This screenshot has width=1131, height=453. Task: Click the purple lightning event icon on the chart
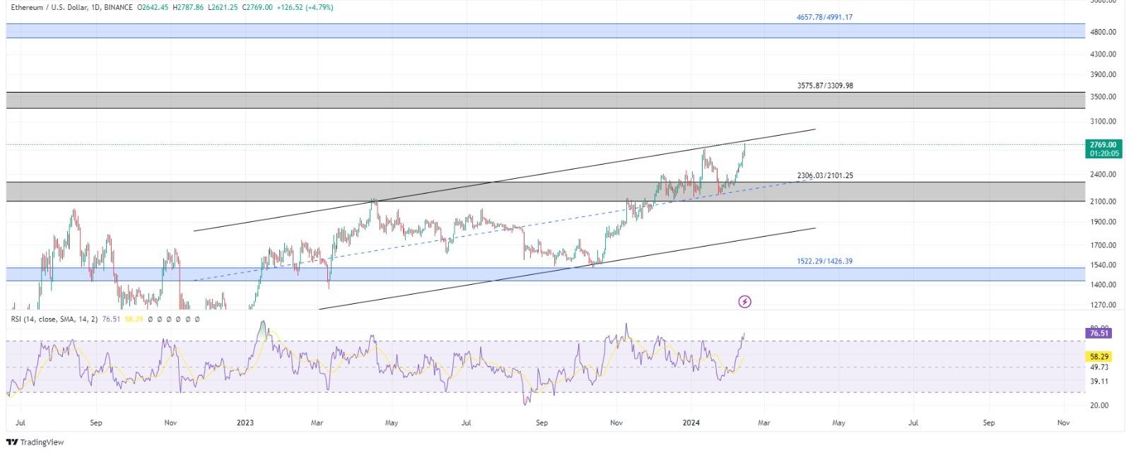tap(744, 302)
